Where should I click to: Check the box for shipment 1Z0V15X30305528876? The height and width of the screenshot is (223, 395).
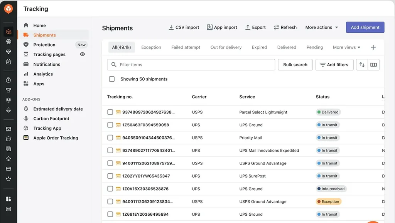(x=110, y=189)
